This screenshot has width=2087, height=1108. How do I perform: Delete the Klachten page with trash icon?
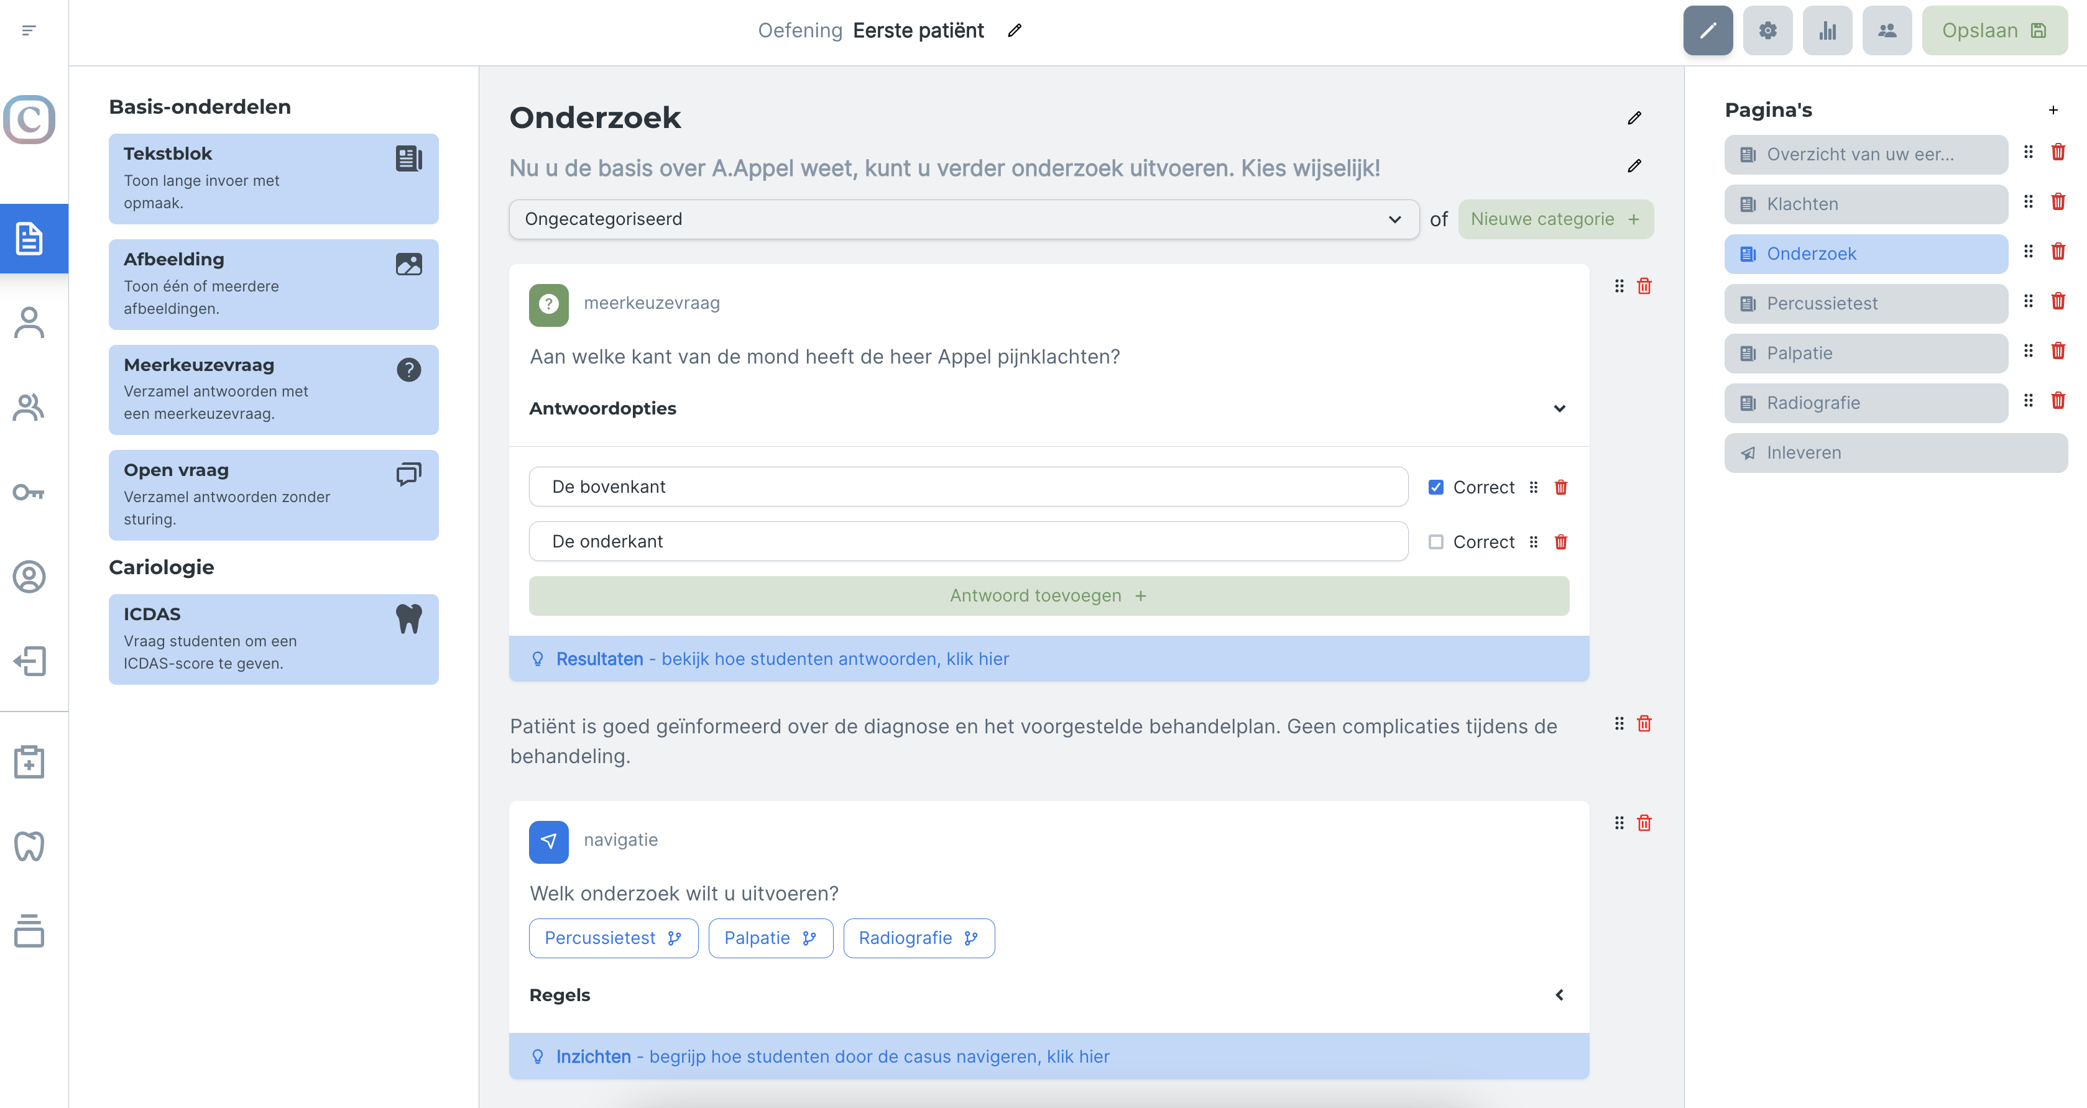click(x=2058, y=202)
